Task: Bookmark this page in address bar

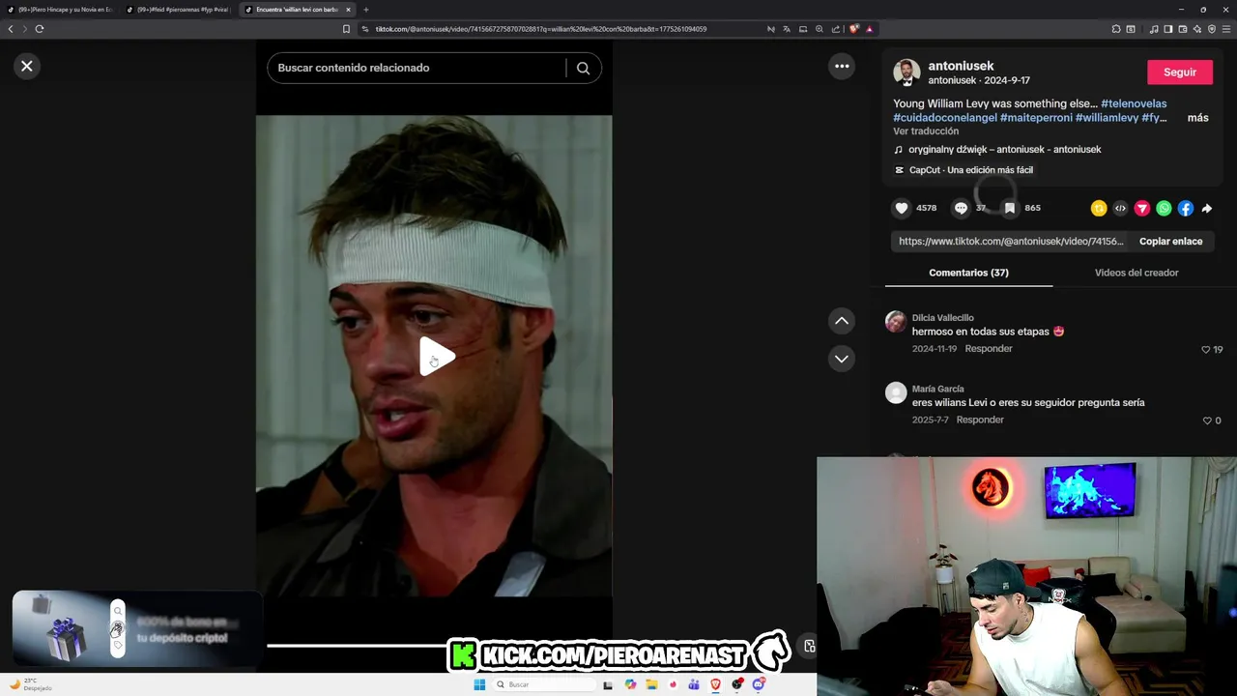Action: 346,29
